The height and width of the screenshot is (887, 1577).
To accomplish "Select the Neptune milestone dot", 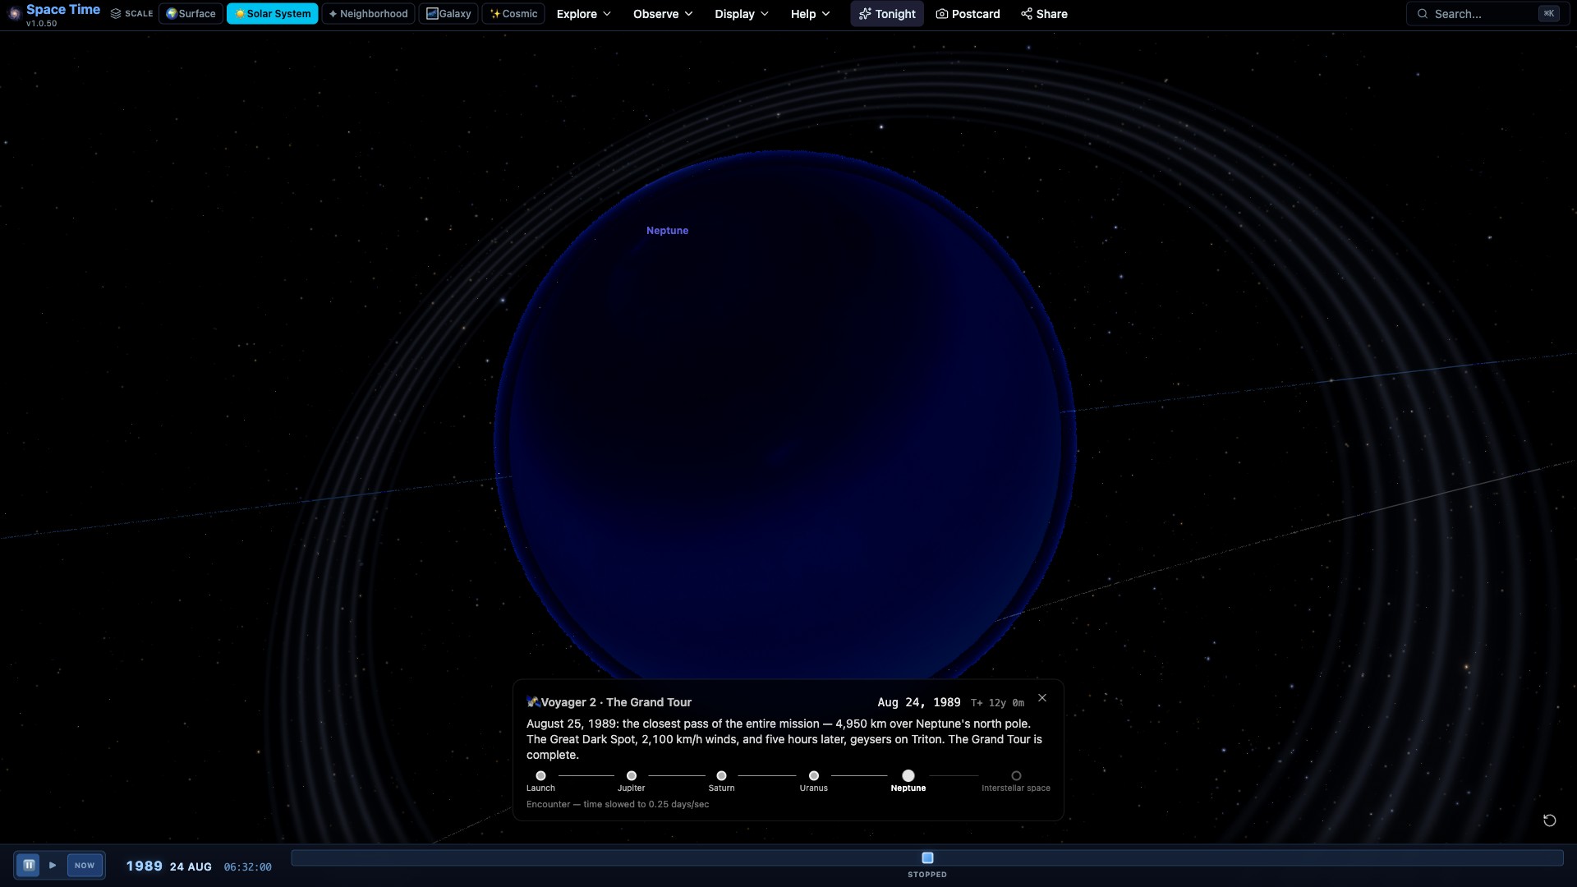I will click(908, 776).
